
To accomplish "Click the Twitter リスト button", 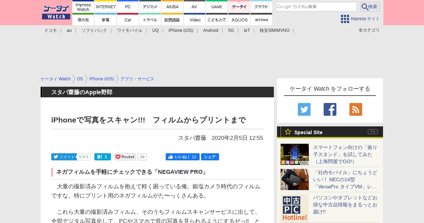I will pyautogui.click(x=84, y=157).
